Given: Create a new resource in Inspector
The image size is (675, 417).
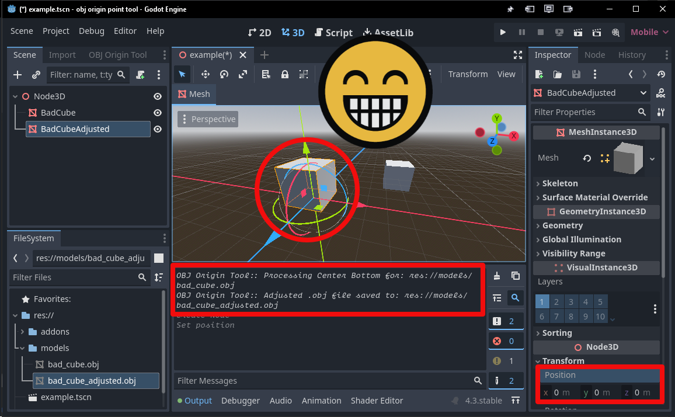Looking at the screenshot, I should click(539, 74).
